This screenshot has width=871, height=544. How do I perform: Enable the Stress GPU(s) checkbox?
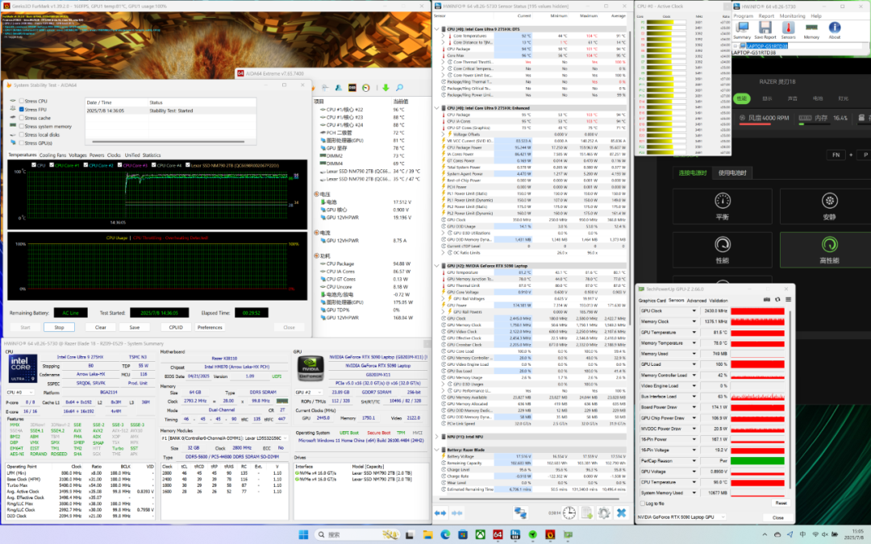pyautogui.click(x=22, y=143)
